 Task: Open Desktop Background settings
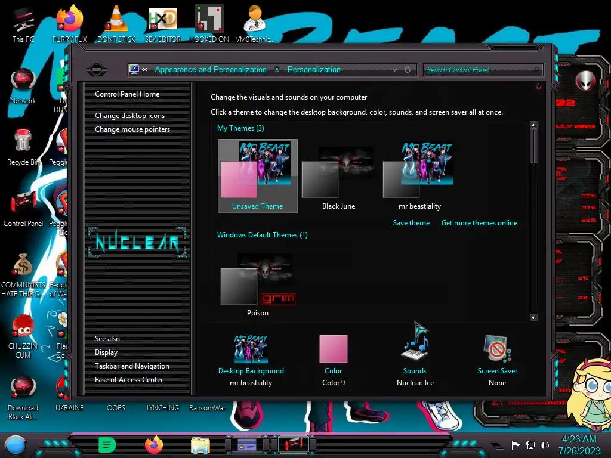(x=251, y=360)
